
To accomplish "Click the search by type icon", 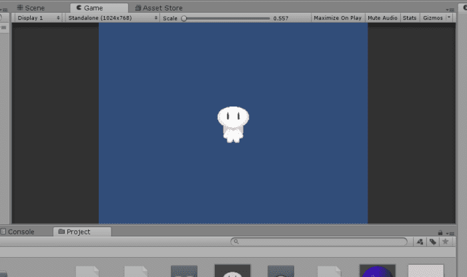I will [420, 242].
